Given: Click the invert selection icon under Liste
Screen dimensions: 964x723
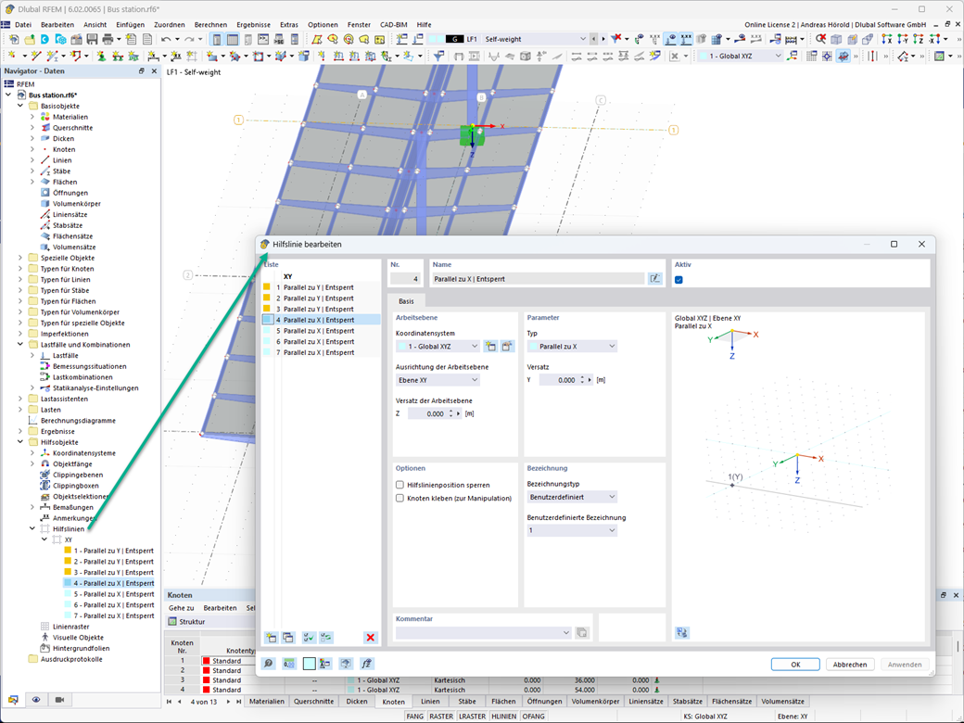Looking at the screenshot, I should click(x=326, y=638).
